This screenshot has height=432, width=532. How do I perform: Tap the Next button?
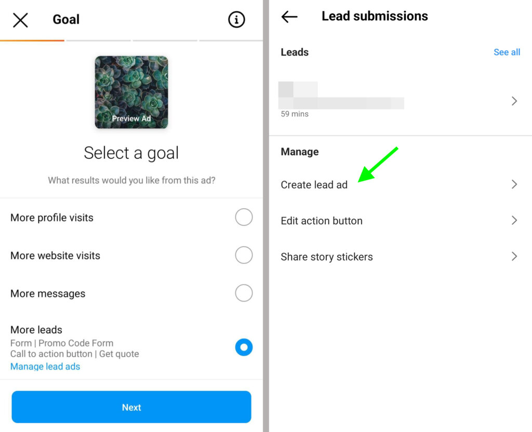click(x=131, y=407)
